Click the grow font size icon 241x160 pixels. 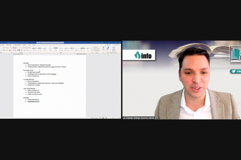3,48
